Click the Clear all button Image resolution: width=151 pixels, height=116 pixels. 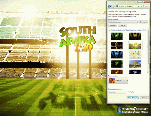pos(123,25)
